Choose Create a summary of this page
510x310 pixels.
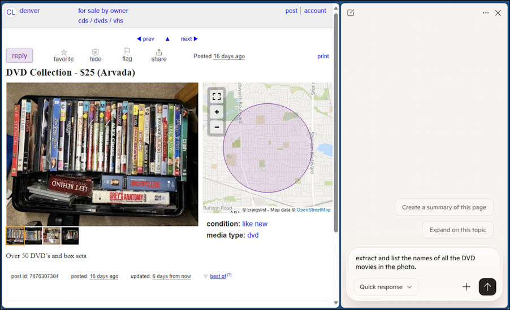pyautogui.click(x=444, y=207)
